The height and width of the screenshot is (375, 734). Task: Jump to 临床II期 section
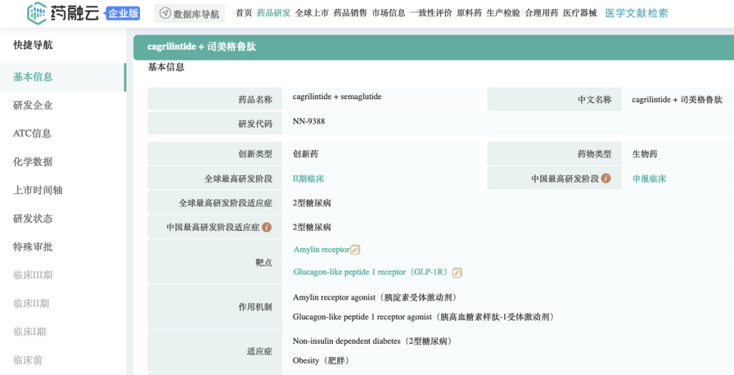click(x=31, y=304)
